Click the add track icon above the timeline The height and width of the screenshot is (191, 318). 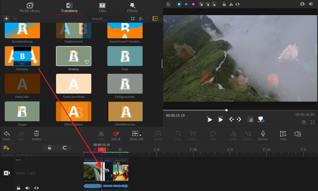pyautogui.click(x=7, y=148)
